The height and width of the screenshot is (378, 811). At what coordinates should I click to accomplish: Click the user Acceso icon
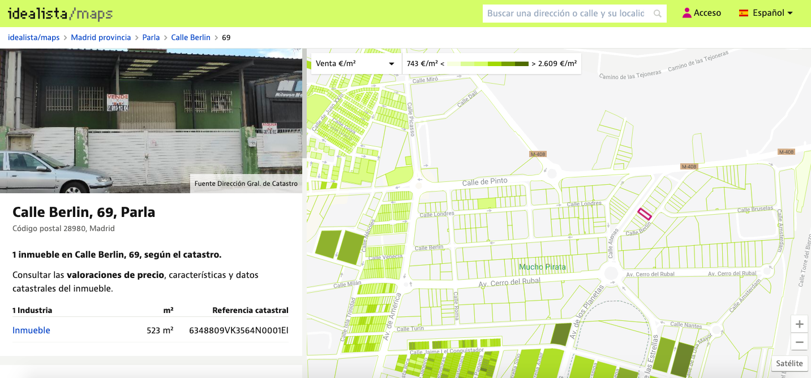point(686,13)
